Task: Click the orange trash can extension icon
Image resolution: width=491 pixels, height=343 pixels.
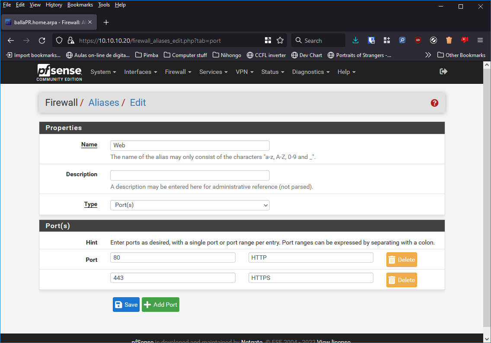Action: [x=449, y=40]
